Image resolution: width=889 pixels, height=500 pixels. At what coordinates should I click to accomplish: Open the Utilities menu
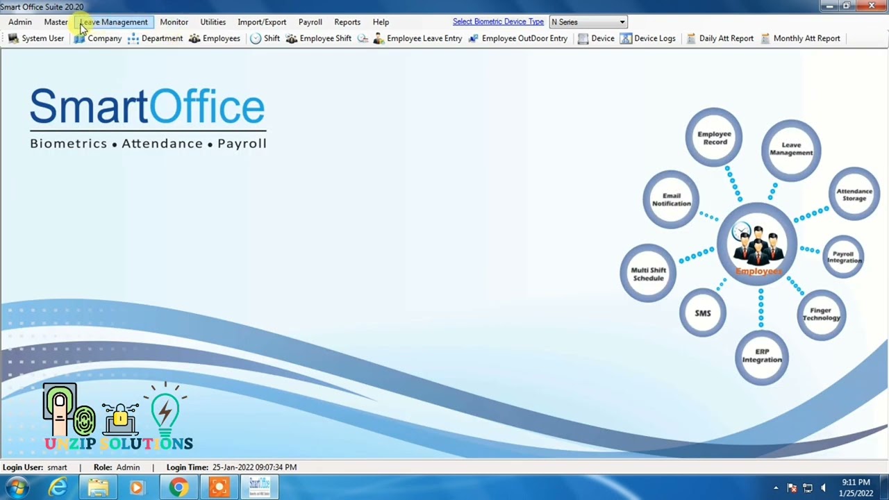tap(213, 22)
